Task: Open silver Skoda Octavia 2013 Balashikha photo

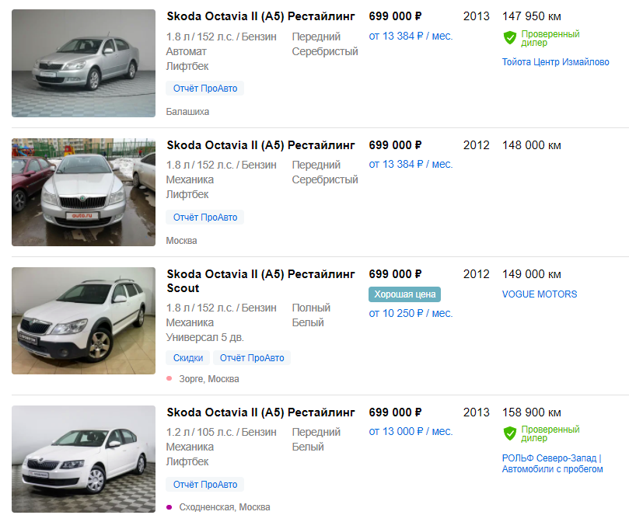Action: pyautogui.click(x=83, y=64)
